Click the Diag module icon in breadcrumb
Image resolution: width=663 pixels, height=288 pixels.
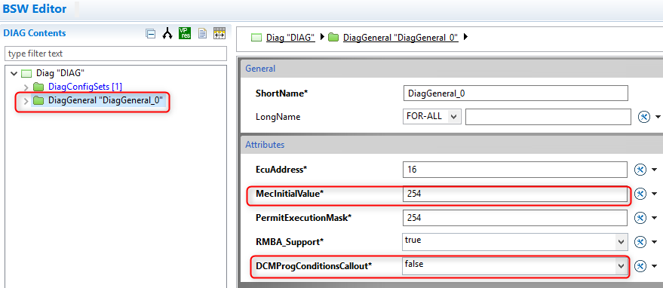tap(256, 38)
